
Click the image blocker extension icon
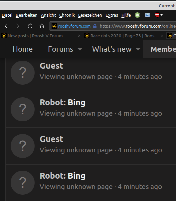147,15
